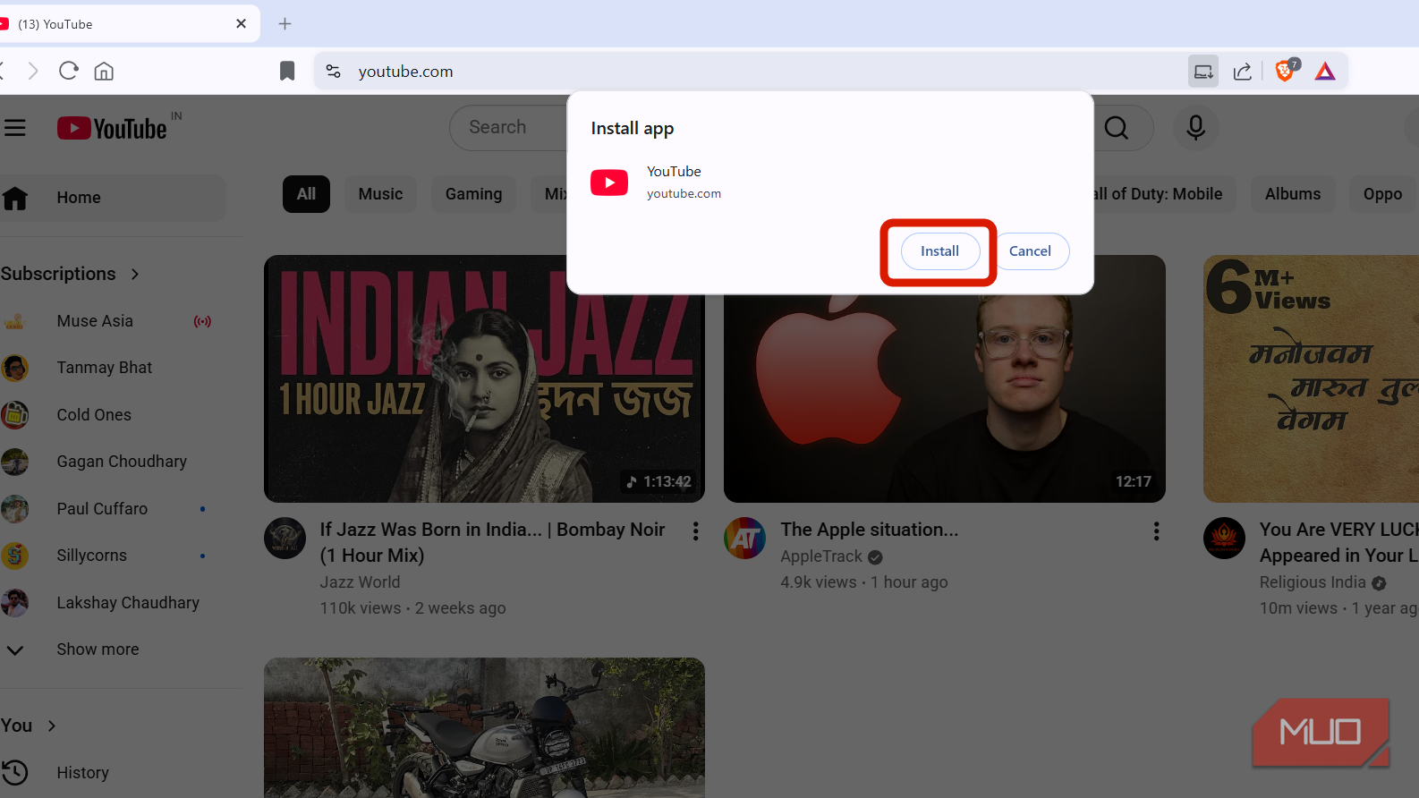
Task: Select the All filter chip
Action: pos(306,194)
